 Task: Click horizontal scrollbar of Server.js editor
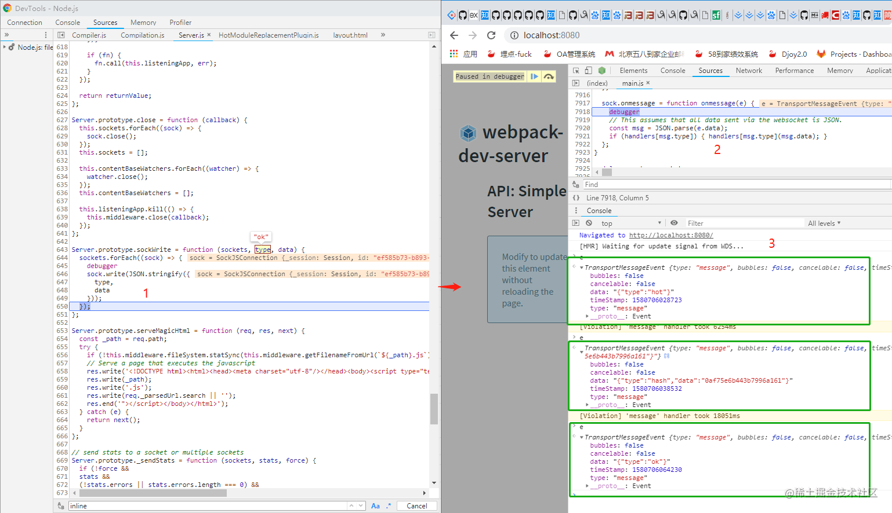(153, 493)
